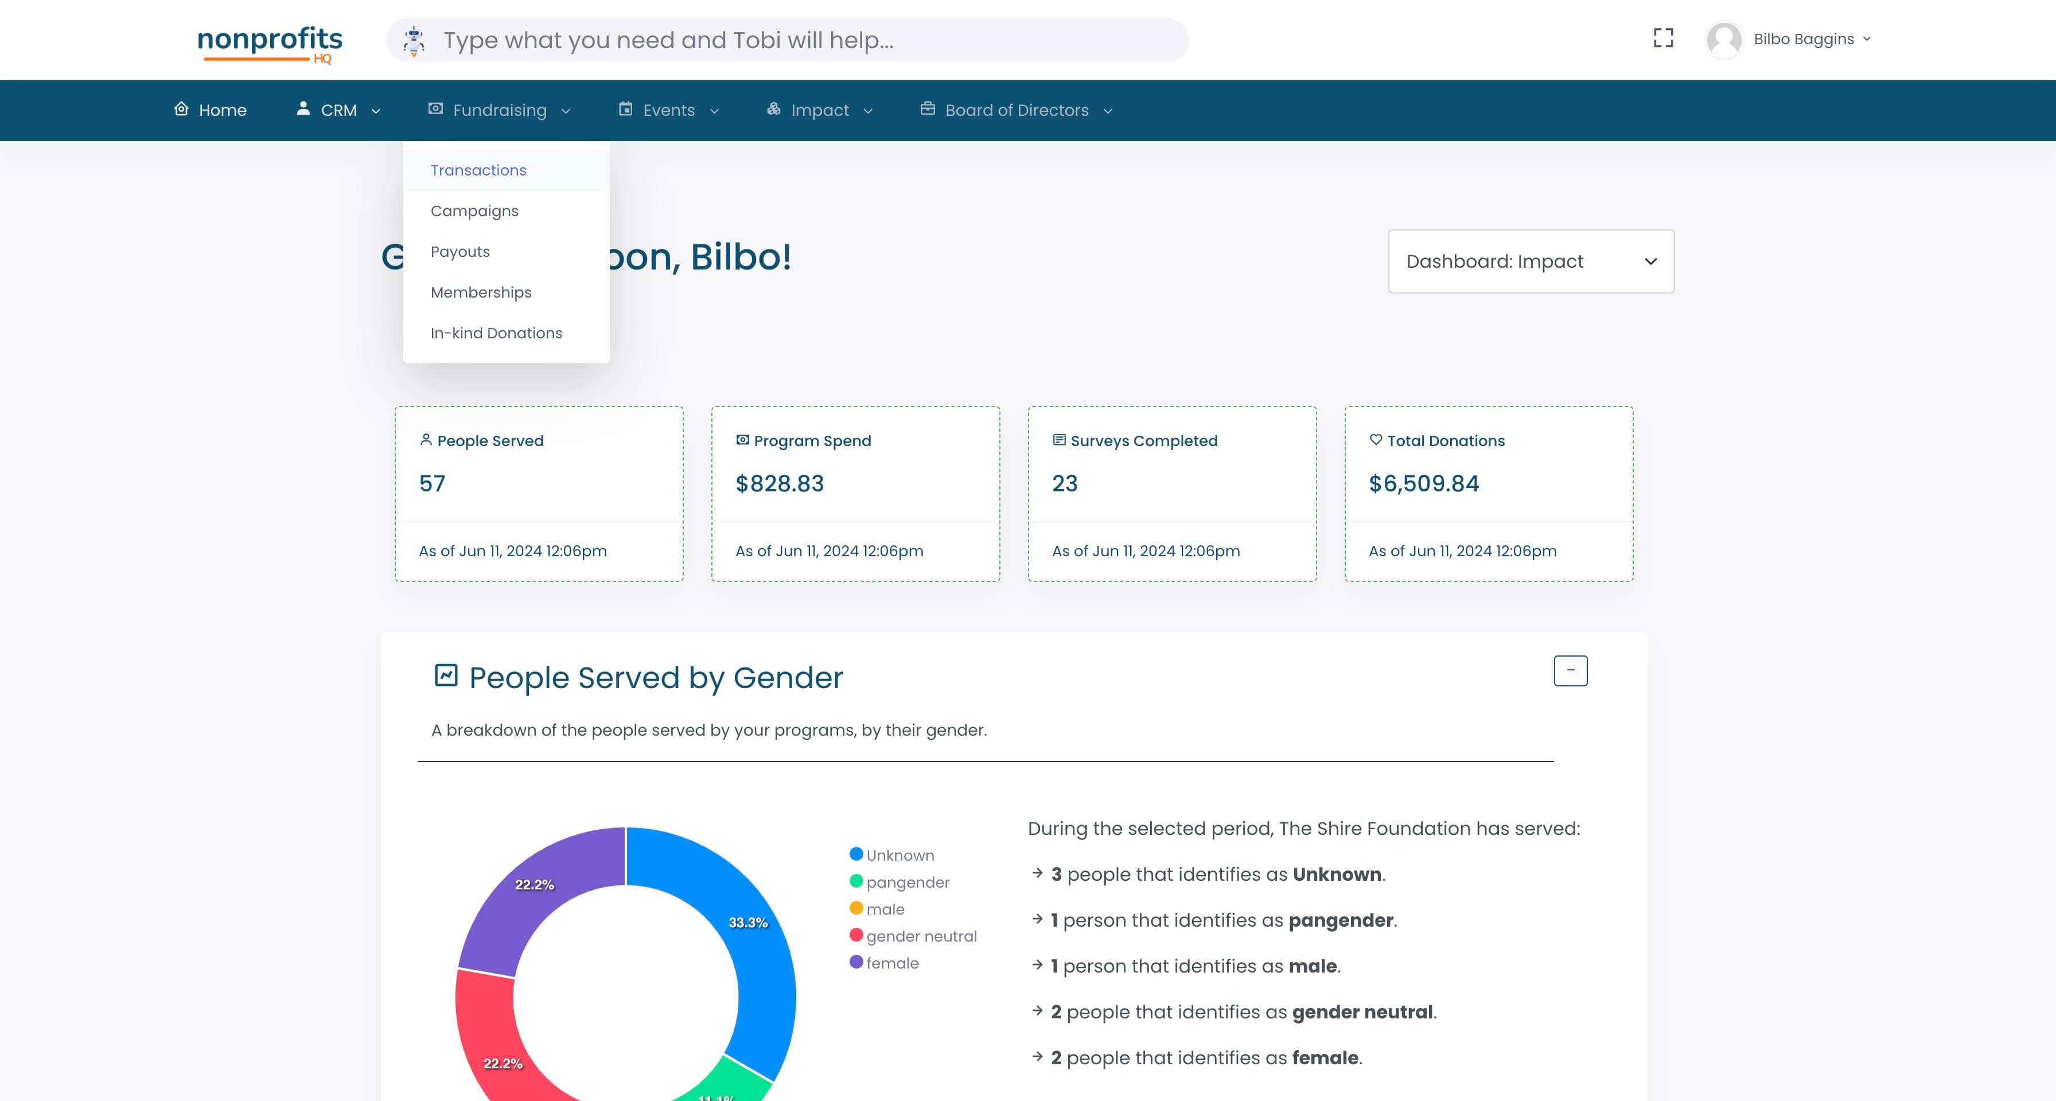Toggle the gender neutral legend dot

(x=856, y=935)
